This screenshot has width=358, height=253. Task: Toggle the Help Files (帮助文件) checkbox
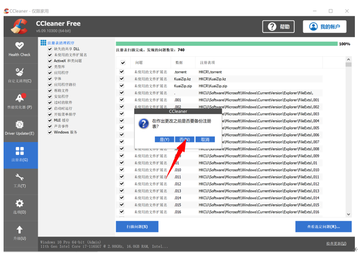click(50, 91)
